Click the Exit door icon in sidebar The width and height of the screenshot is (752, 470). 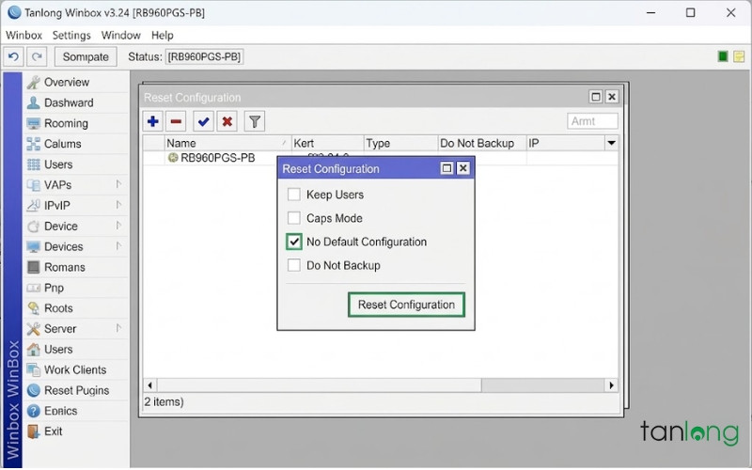[x=34, y=431]
